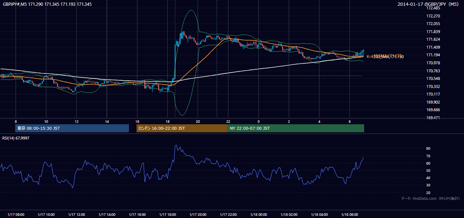Click the データ: HistData.com source credit
464x218 pixels.
pos(431,198)
